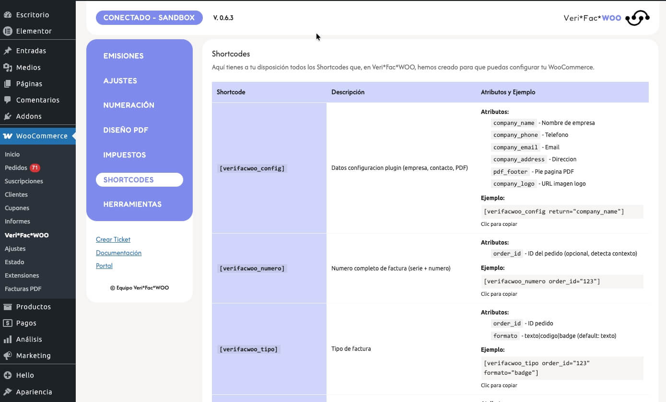This screenshot has height=402, width=666.
Task: Open the Suscripciones submenu item
Action: click(24, 181)
